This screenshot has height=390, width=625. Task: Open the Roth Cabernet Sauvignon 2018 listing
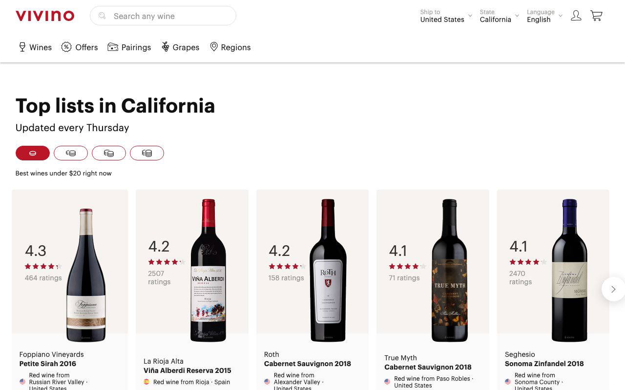click(x=307, y=363)
